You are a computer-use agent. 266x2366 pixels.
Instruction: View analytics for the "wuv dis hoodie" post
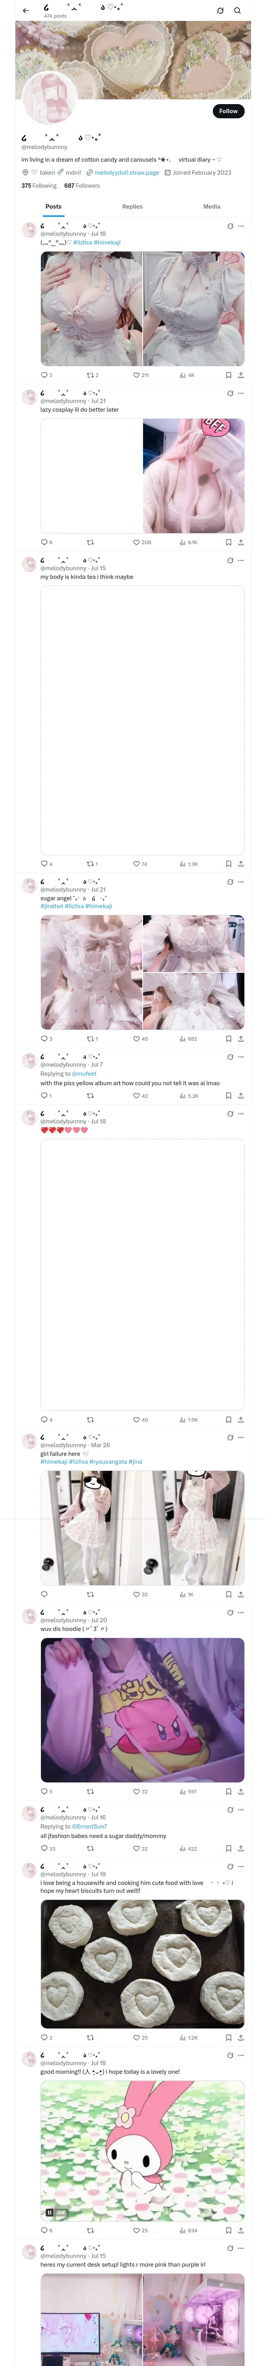click(x=182, y=1791)
